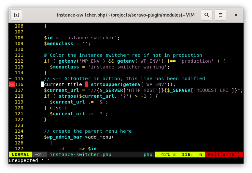Click the strpos function on line 118

tap(67, 96)
